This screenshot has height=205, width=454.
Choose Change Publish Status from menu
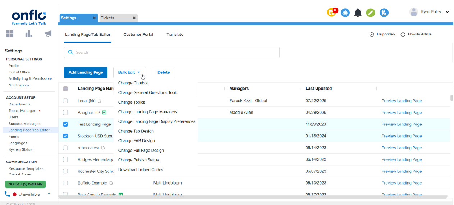point(138,160)
